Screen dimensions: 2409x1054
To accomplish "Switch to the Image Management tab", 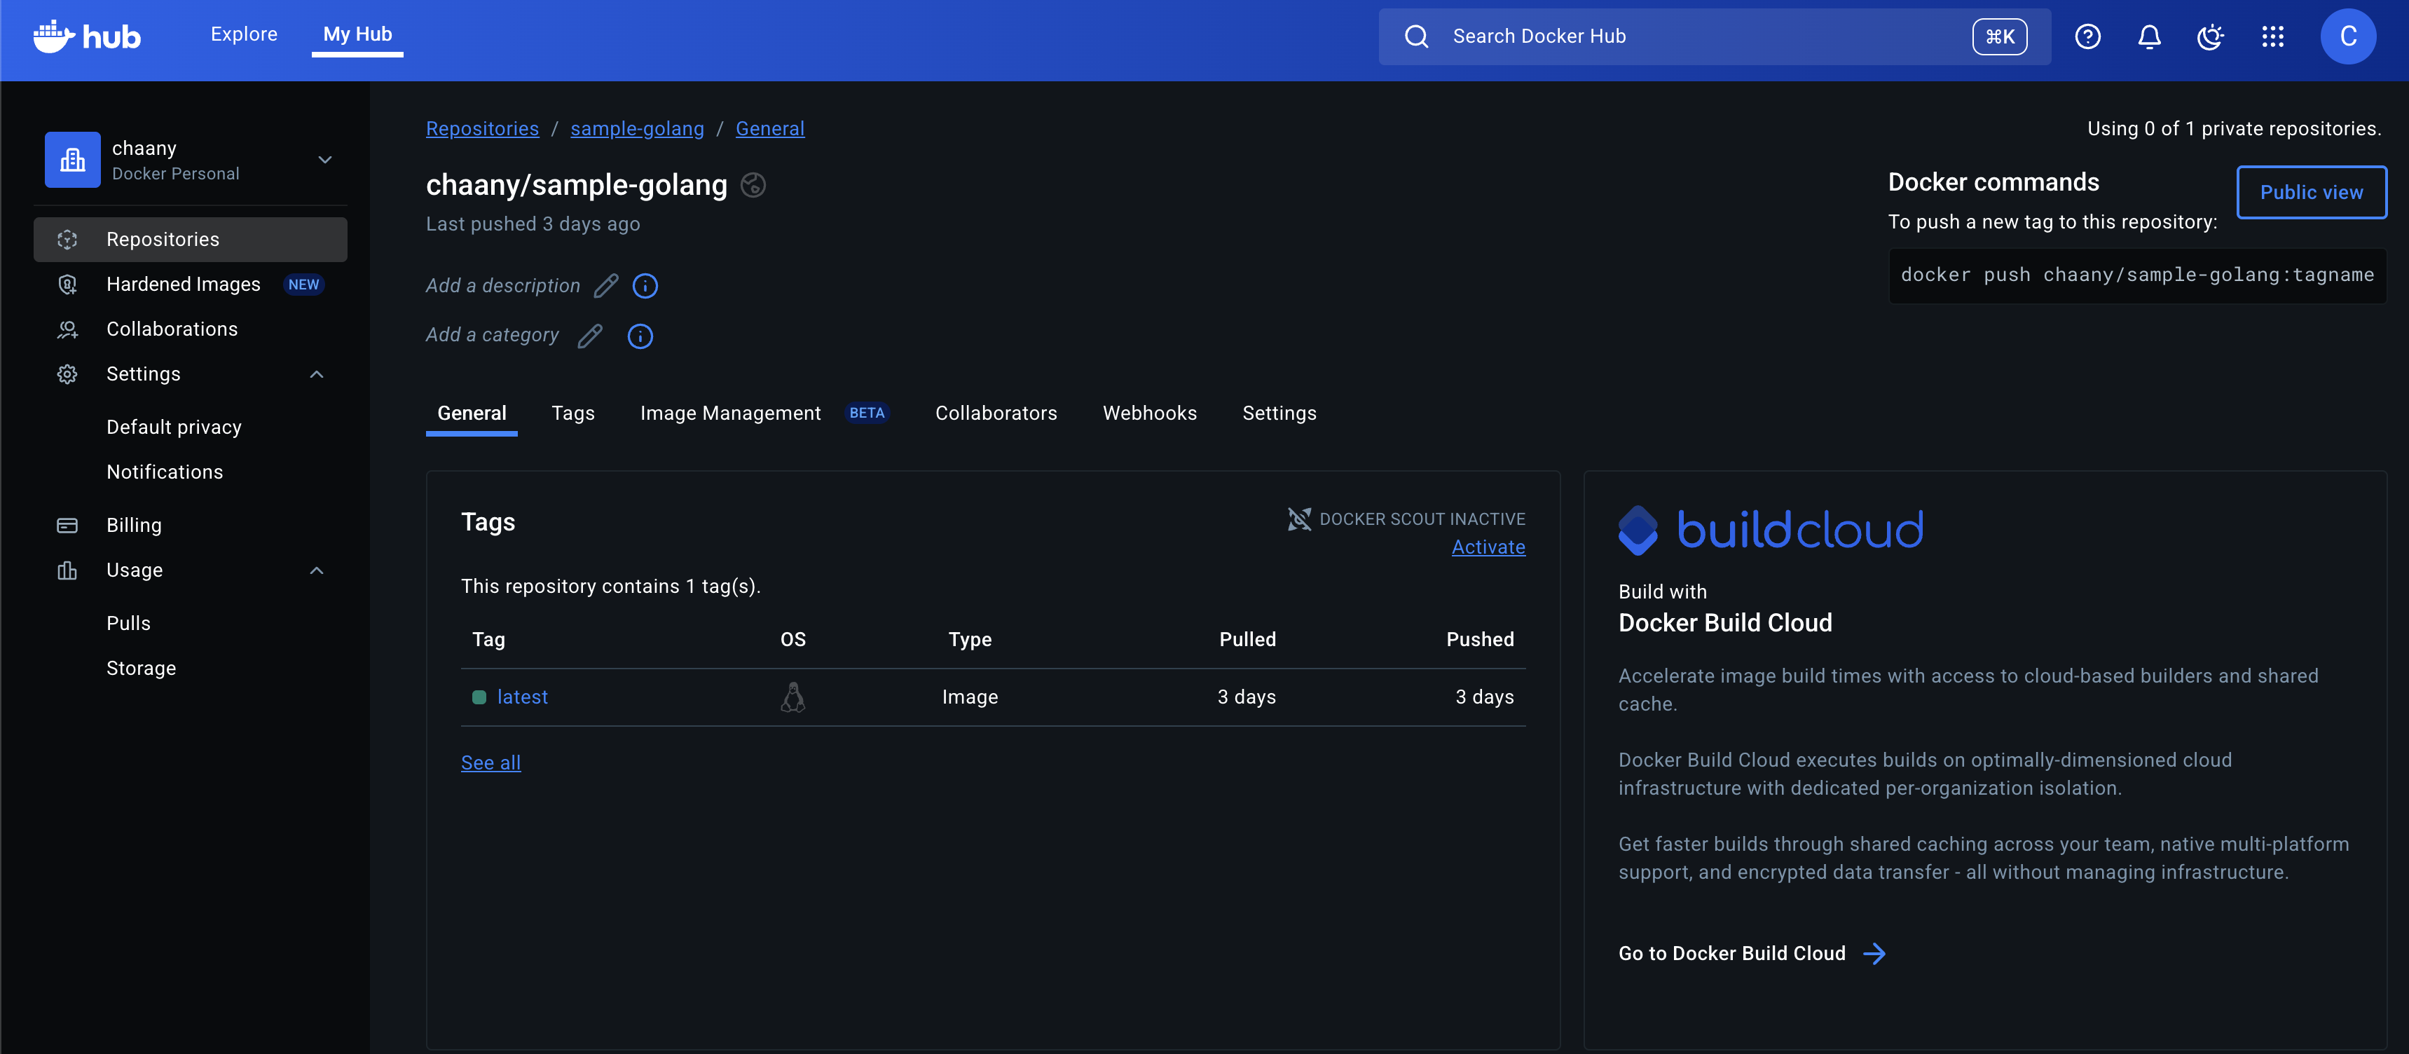I will (x=730, y=413).
